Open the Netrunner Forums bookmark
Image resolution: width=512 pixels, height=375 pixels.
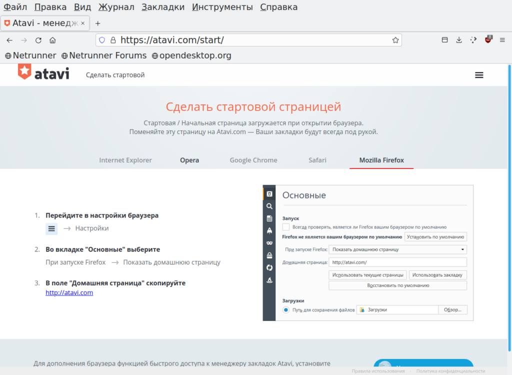coord(103,55)
